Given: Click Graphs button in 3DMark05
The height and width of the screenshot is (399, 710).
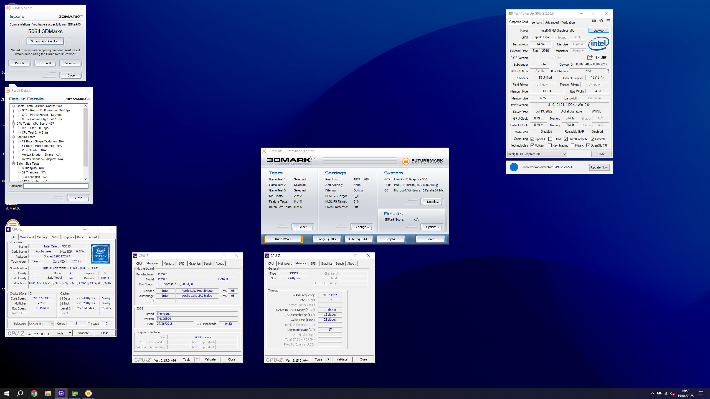Looking at the screenshot, I should pos(391,239).
